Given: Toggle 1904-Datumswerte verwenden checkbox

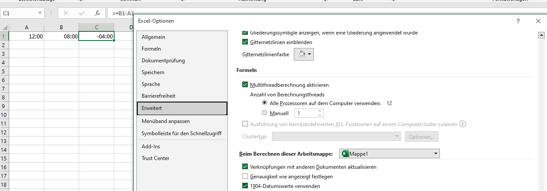Looking at the screenshot, I should click(x=245, y=186).
